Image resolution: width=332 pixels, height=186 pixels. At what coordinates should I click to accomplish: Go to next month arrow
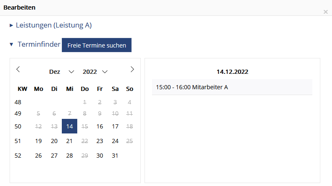132,69
